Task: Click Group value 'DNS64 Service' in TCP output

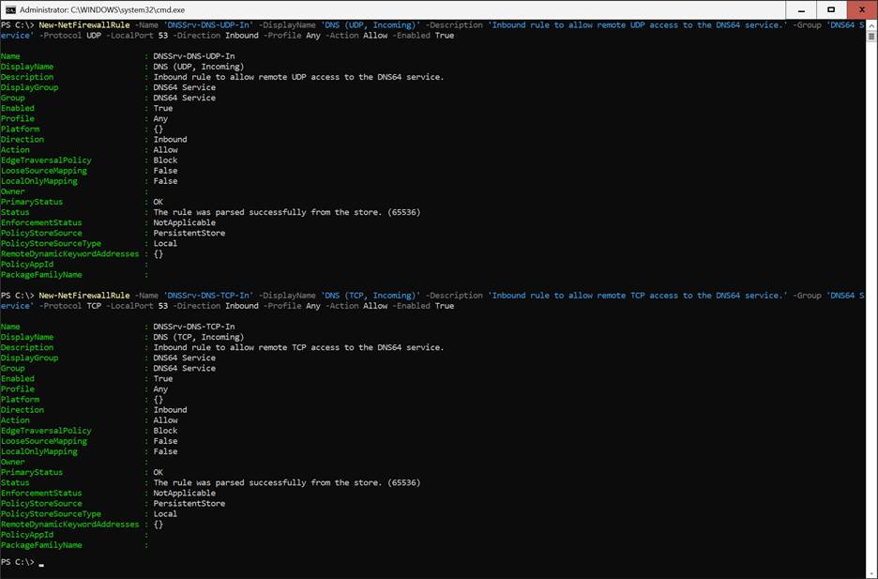Action: tap(184, 369)
